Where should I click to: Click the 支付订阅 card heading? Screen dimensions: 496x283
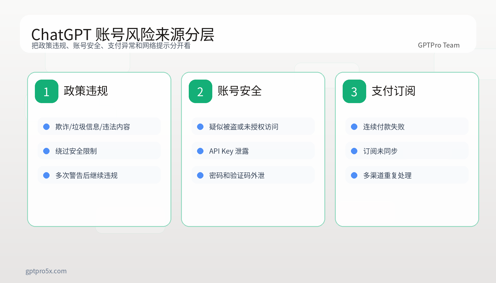[x=394, y=91]
